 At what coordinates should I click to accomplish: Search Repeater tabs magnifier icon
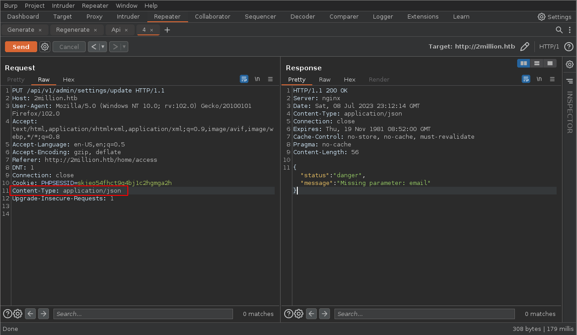[x=559, y=30]
